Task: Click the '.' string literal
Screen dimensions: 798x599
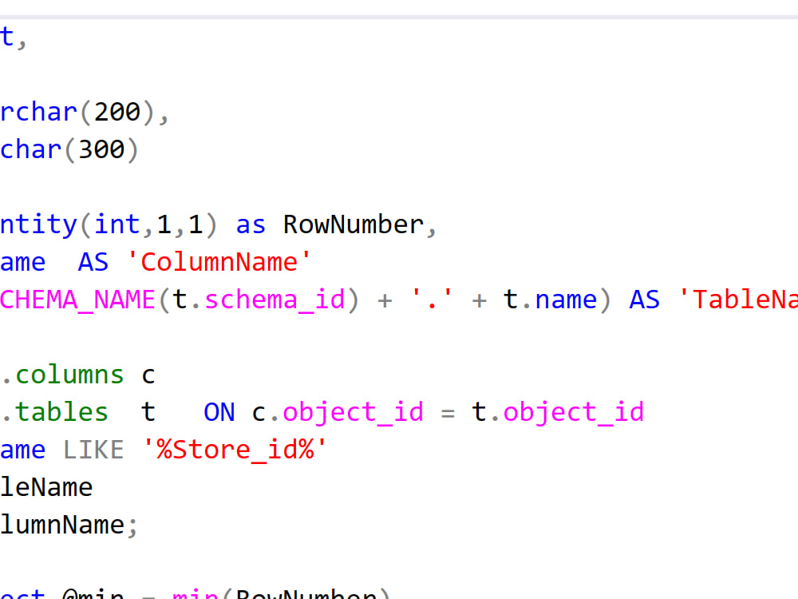Action: pyautogui.click(x=432, y=299)
